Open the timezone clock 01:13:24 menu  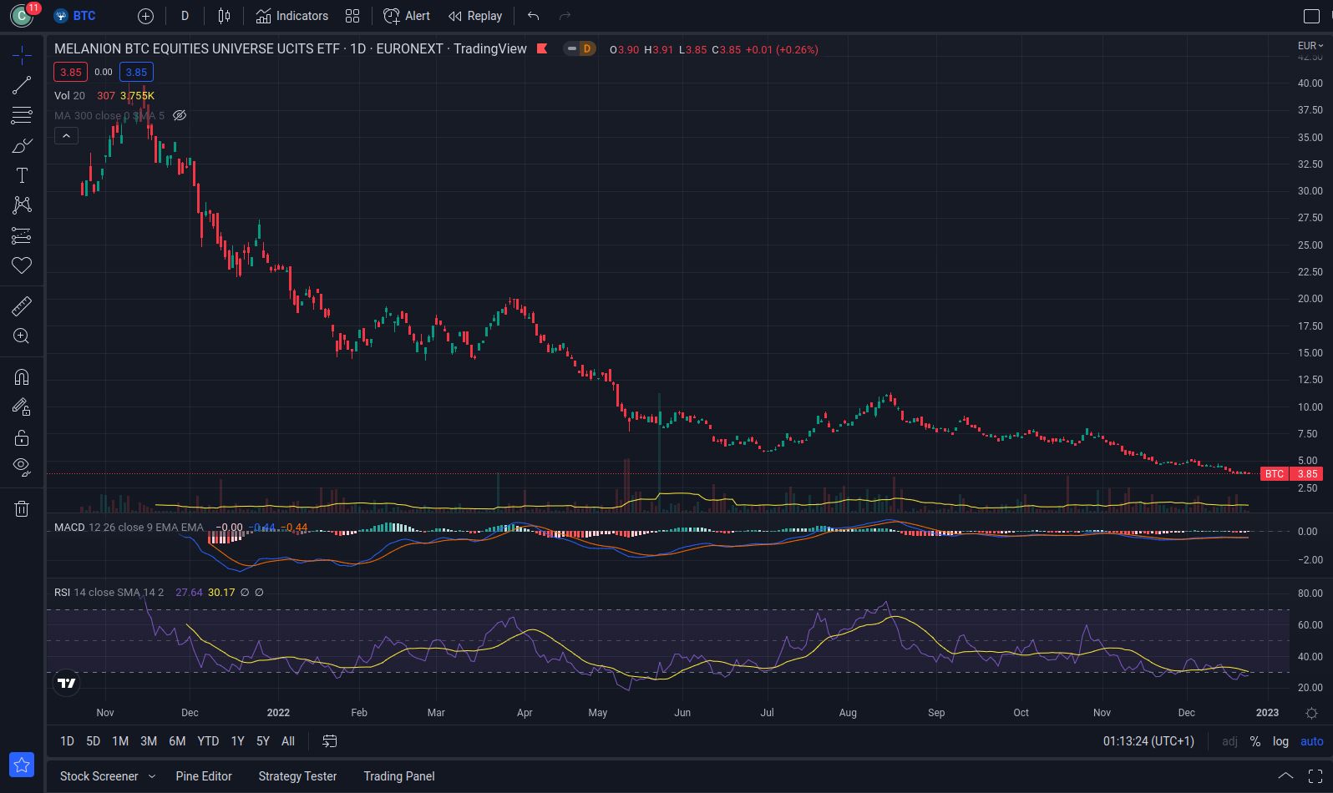pyautogui.click(x=1148, y=741)
